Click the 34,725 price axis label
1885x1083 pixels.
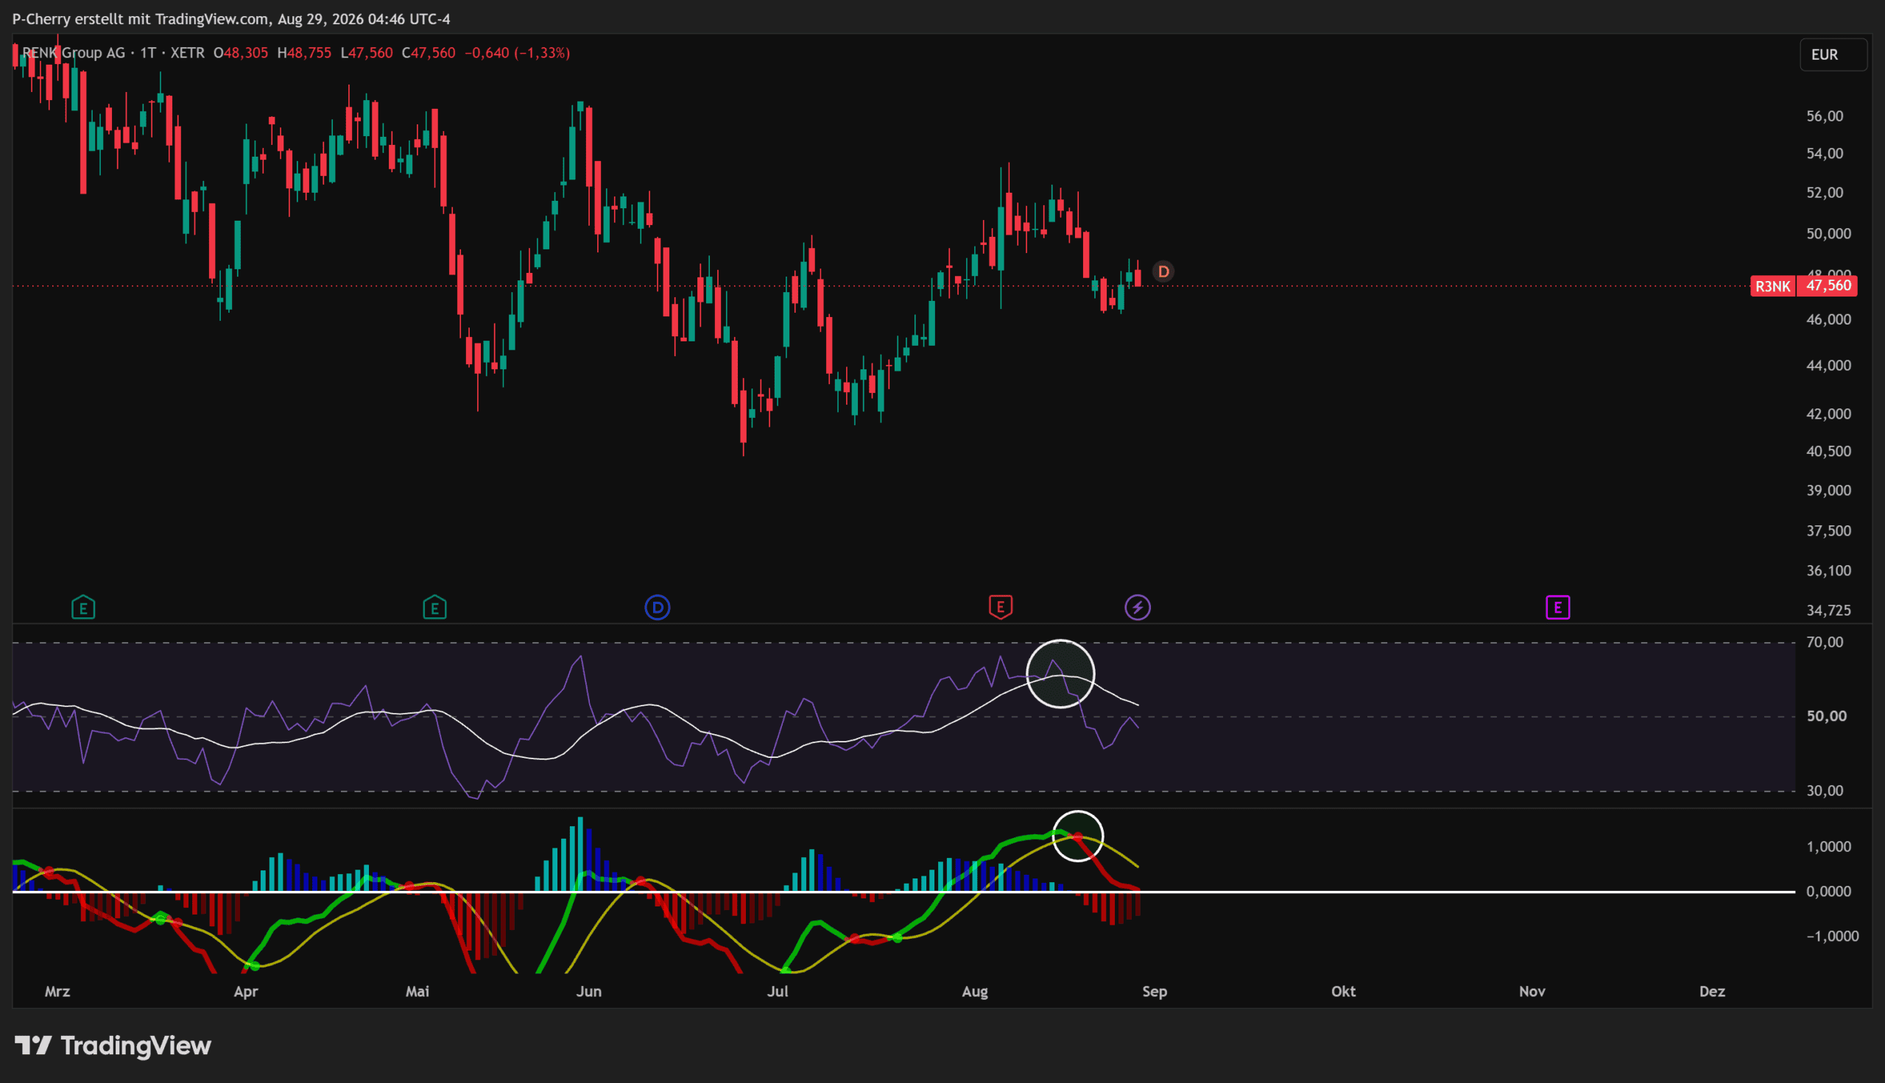(x=1828, y=610)
